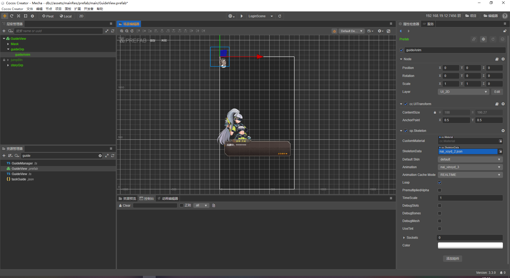510x278 pixels.
Task: Select the Move transform tool
Action: tap(5, 16)
